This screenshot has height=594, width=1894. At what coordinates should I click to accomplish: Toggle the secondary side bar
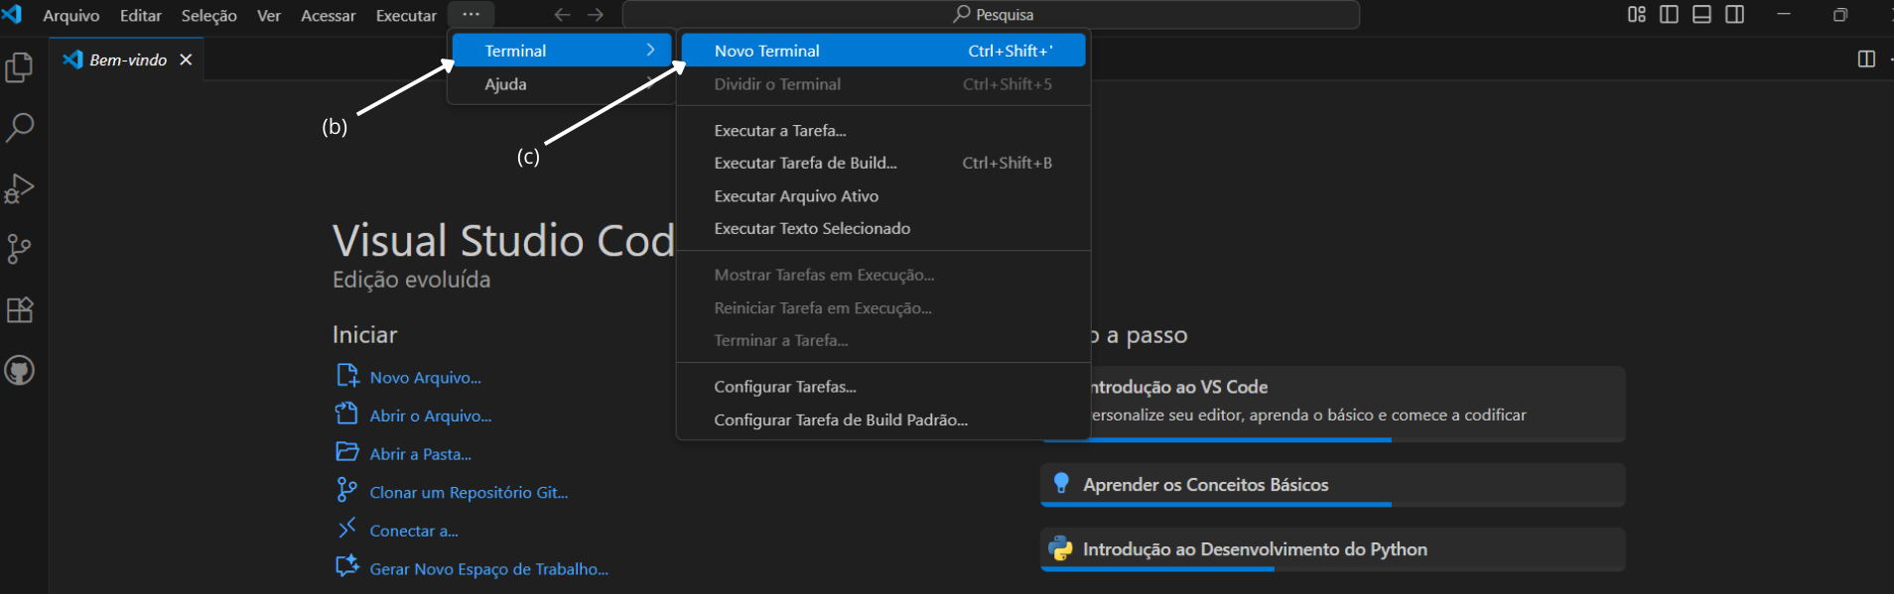click(1735, 14)
